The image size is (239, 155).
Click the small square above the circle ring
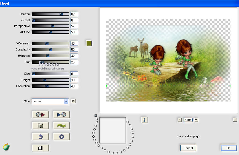pyautogui.click(x=96, y=116)
